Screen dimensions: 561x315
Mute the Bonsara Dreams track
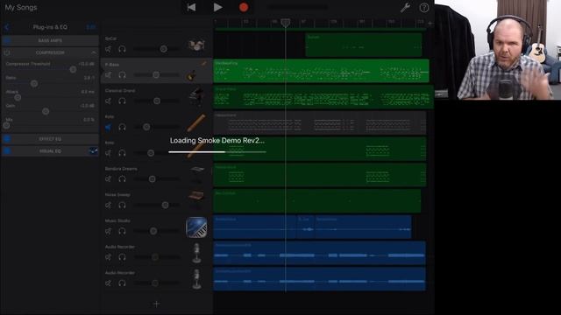[108, 178]
